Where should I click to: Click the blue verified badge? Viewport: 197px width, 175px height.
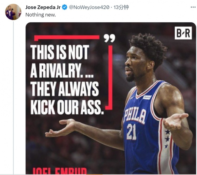click(65, 7)
